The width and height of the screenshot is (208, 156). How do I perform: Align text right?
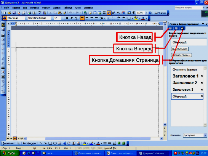pos(92,18)
